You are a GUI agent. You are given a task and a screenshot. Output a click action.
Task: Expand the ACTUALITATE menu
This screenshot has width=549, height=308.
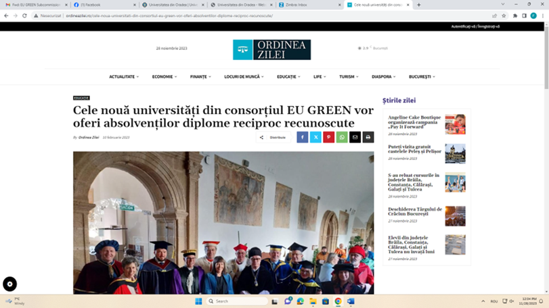pyautogui.click(x=124, y=77)
